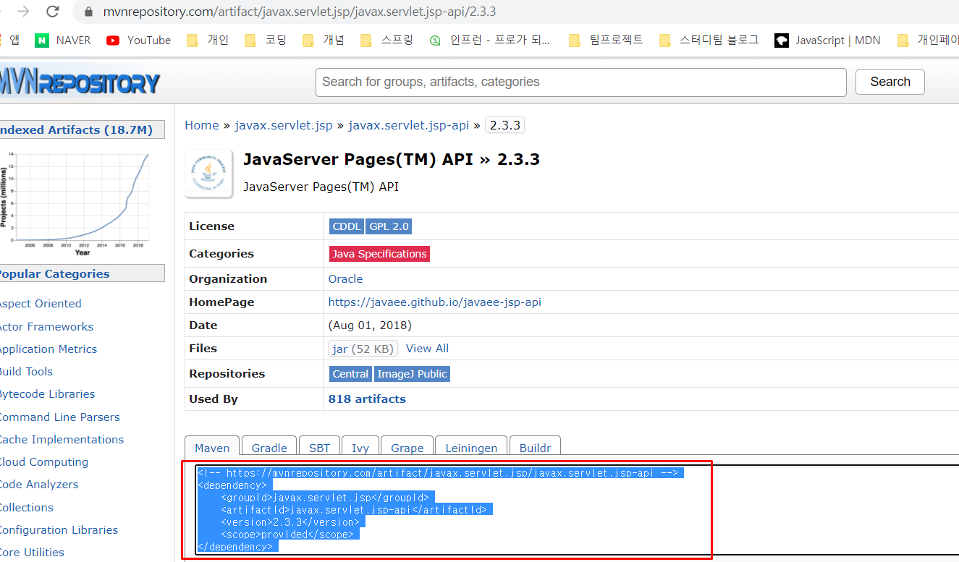Click the JavaServer Pages API artifact icon

(208, 174)
